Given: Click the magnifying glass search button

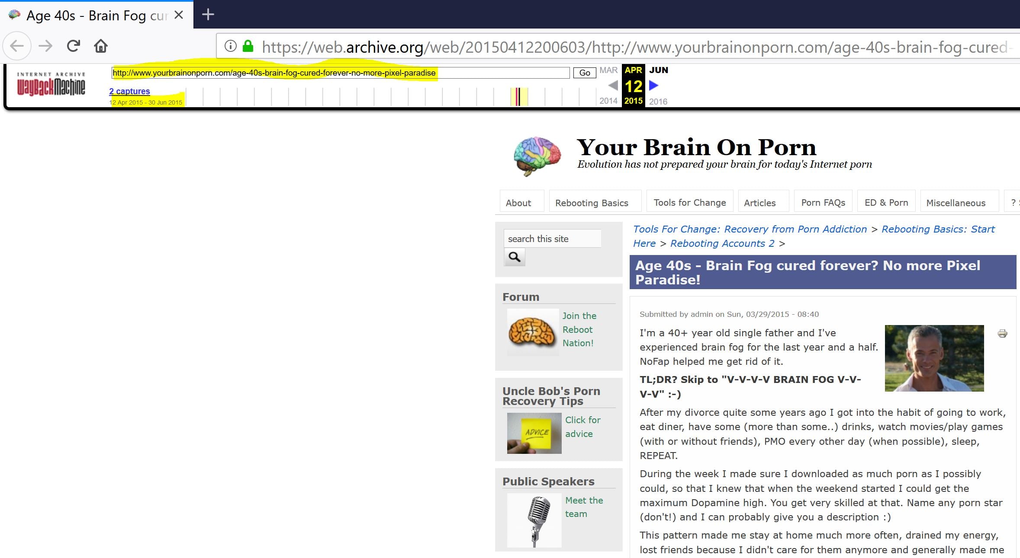Looking at the screenshot, I should (x=514, y=257).
